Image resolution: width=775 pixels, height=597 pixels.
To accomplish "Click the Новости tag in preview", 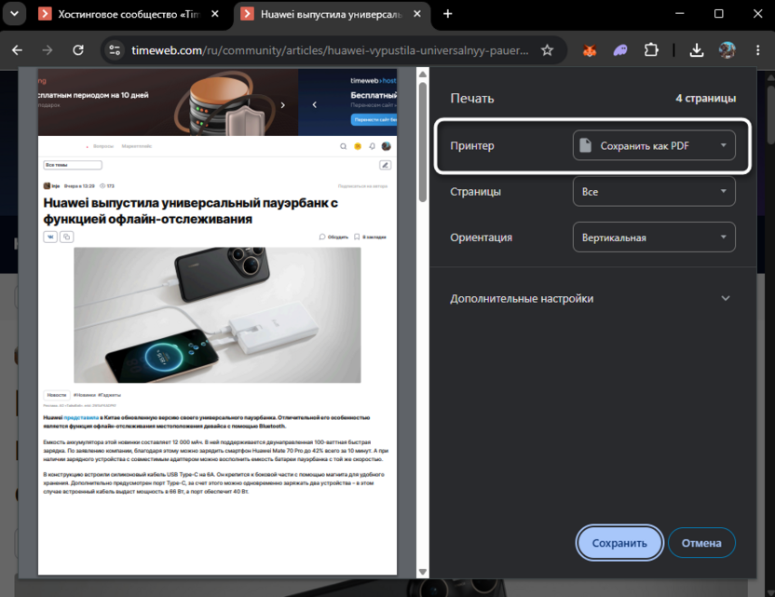I will pyautogui.click(x=56, y=395).
